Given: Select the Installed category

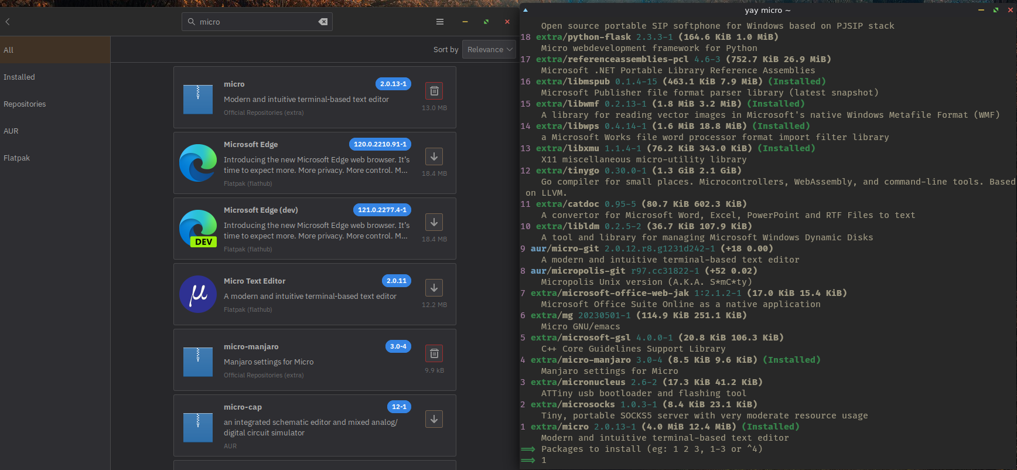Looking at the screenshot, I should 55,77.
